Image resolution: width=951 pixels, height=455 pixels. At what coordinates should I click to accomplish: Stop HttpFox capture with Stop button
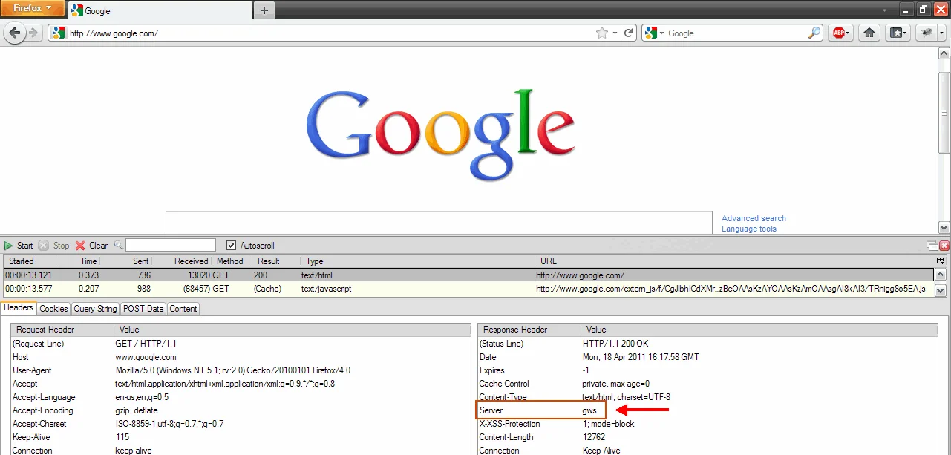(x=53, y=246)
